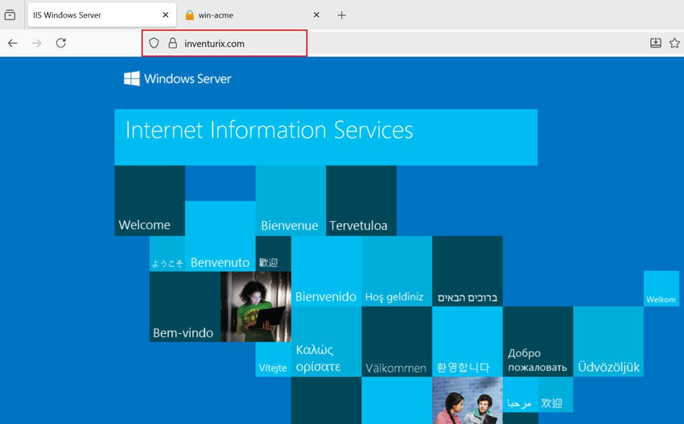The width and height of the screenshot is (684, 424).
Task: Click the photo of woman holding laptop
Action: (256, 307)
